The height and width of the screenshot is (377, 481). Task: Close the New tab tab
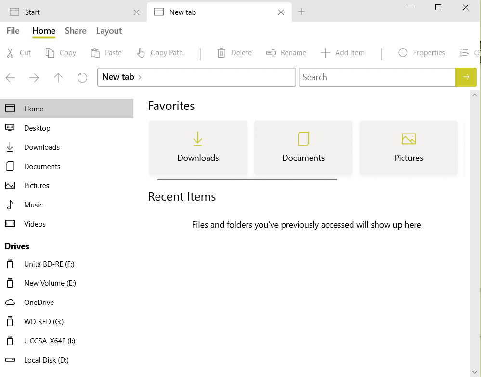point(281,12)
